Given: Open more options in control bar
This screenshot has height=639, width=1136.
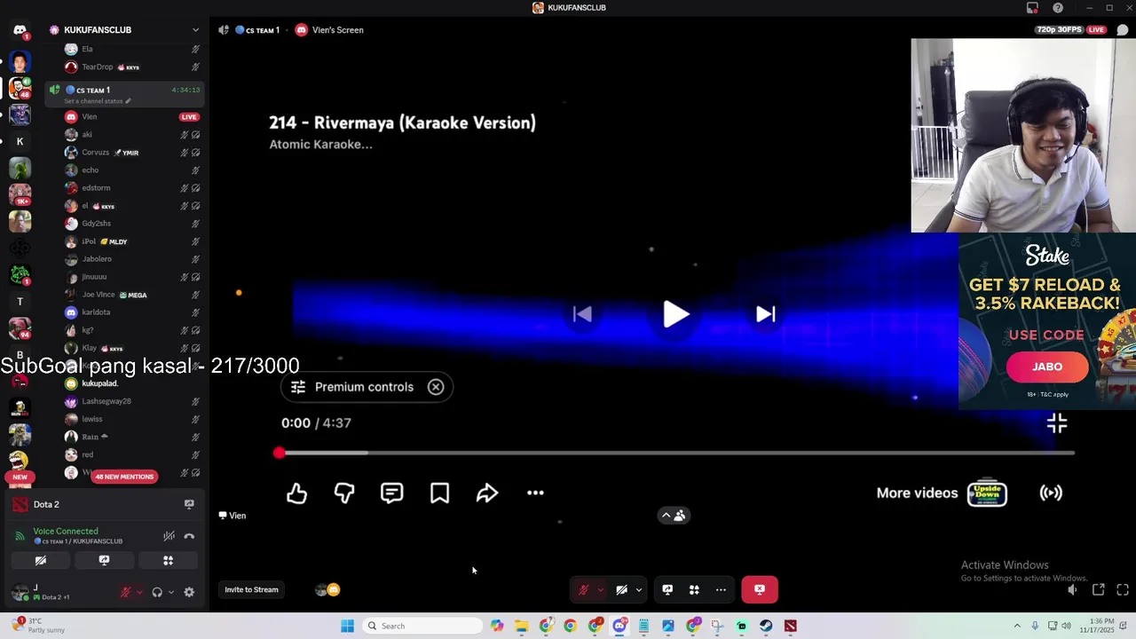Looking at the screenshot, I should coord(721,589).
